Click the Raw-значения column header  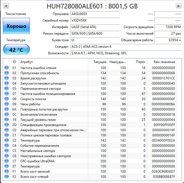tap(162, 62)
